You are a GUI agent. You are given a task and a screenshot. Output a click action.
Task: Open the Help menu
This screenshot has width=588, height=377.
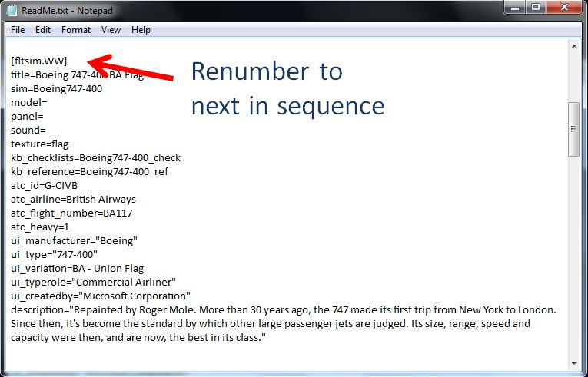141,30
